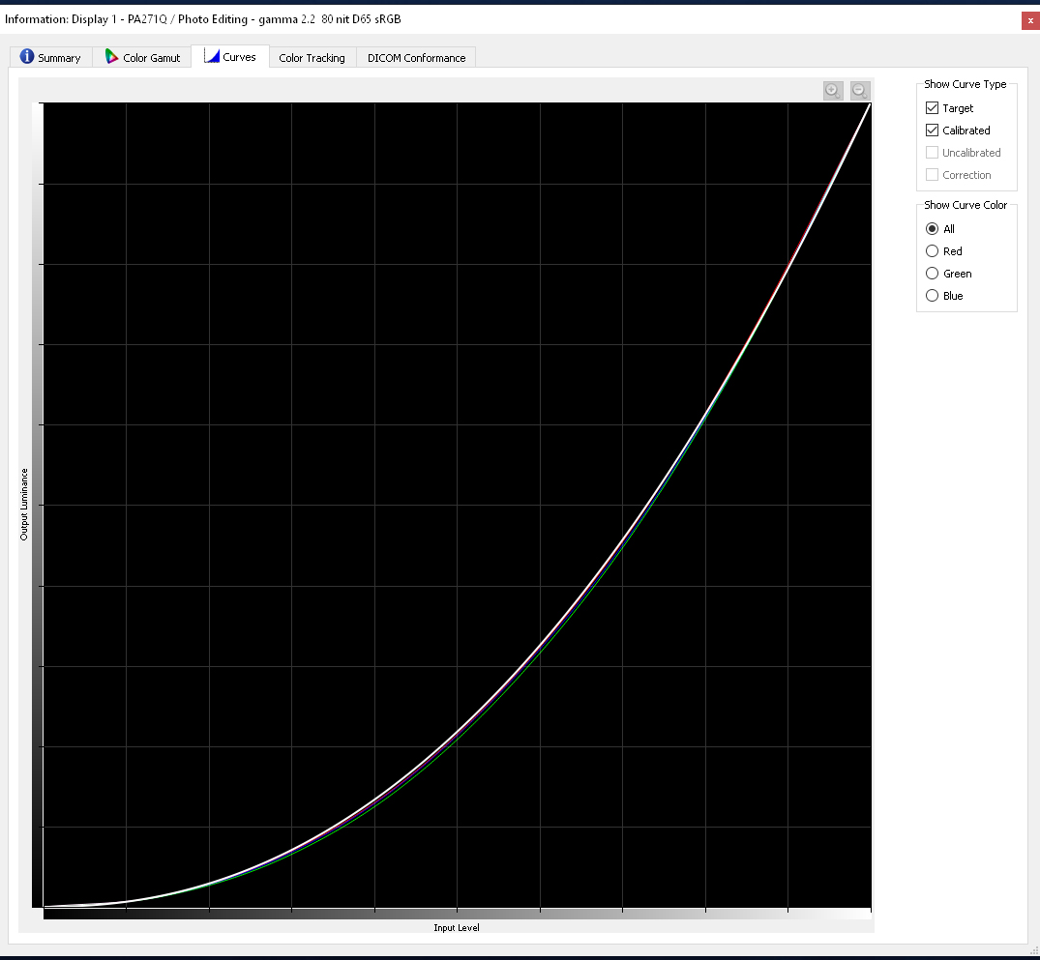The image size is (1040, 960).
Task: Click the Input Level axis label
Action: pos(457,928)
